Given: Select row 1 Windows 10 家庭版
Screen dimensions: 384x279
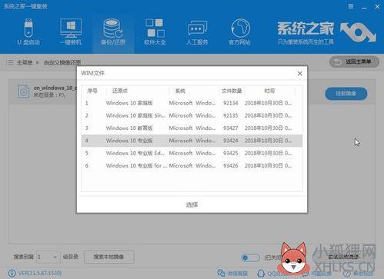Looking at the screenshot, I should (x=192, y=103).
